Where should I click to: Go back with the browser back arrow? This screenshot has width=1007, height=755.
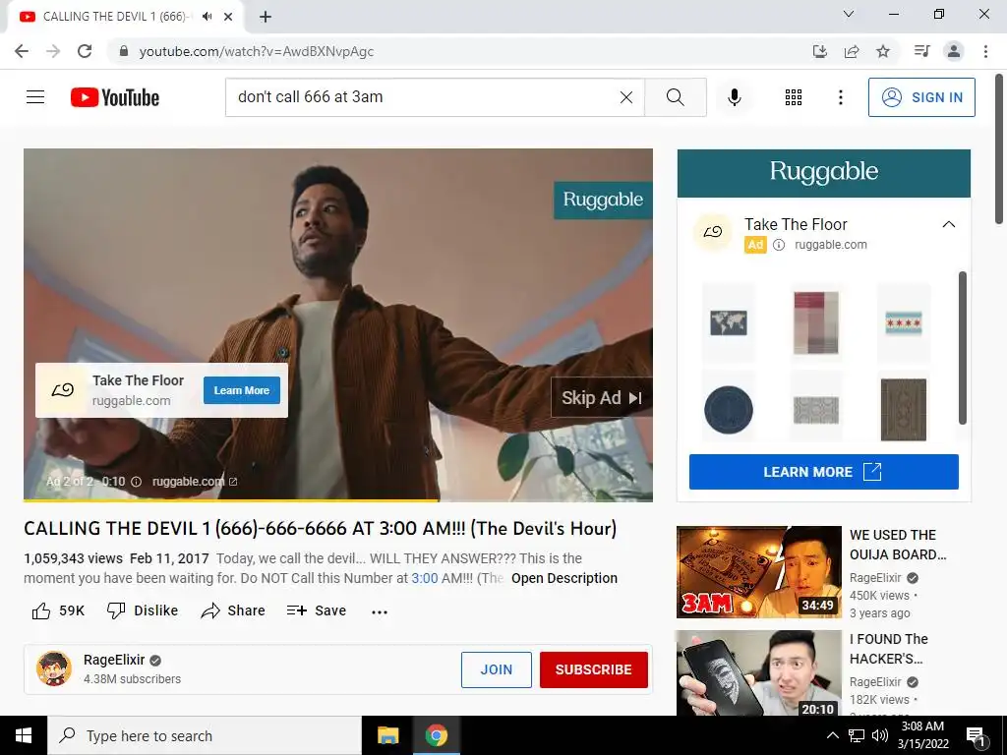[x=22, y=51]
